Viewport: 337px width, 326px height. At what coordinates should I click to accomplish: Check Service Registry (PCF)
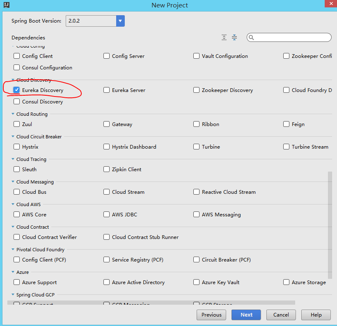coord(106,259)
